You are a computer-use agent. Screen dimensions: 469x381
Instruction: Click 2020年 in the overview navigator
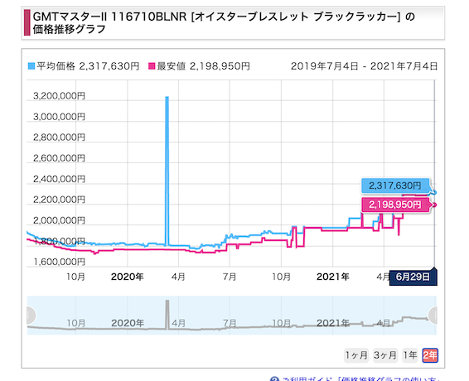(x=128, y=323)
